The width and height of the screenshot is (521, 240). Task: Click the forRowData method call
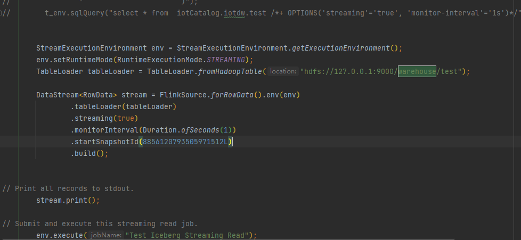[x=232, y=95]
